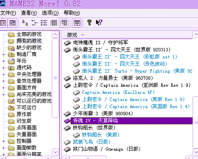Expand the 制造厂商 folder tree node
This screenshot has height=159, width=198.
3,54
